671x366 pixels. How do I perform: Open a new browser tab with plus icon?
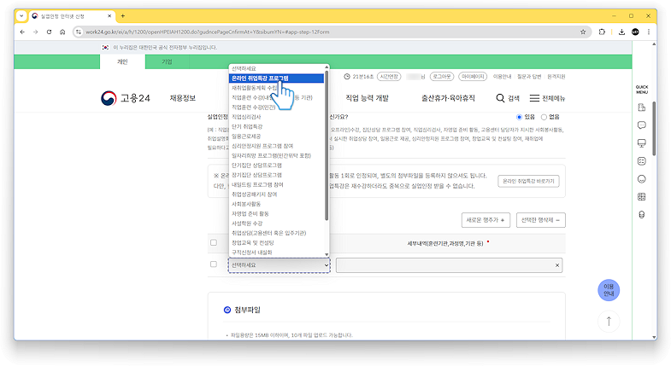point(123,16)
